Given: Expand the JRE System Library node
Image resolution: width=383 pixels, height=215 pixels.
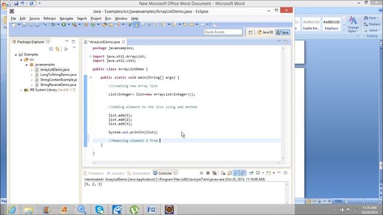Looking at the screenshot, I should [x=21, y=90].
